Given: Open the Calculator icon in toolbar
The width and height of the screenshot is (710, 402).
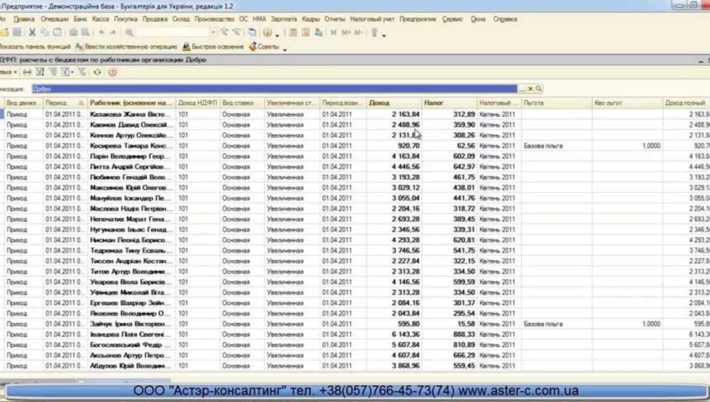Looking at the screenshot, I should tap(293, 32).
